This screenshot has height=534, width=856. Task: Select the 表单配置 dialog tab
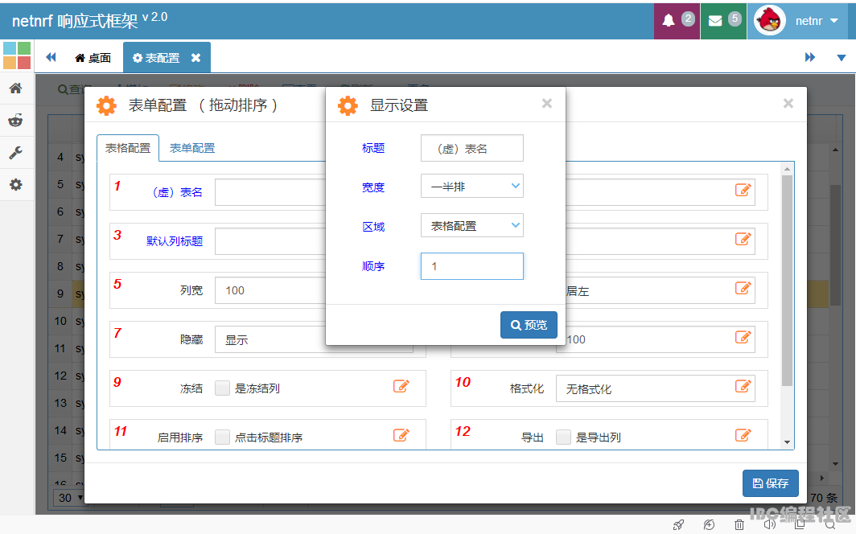(192, 148)
